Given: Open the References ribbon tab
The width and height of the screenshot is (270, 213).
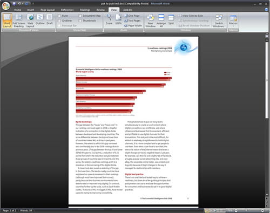Looking at the screenshot, I should coord(67,10).
